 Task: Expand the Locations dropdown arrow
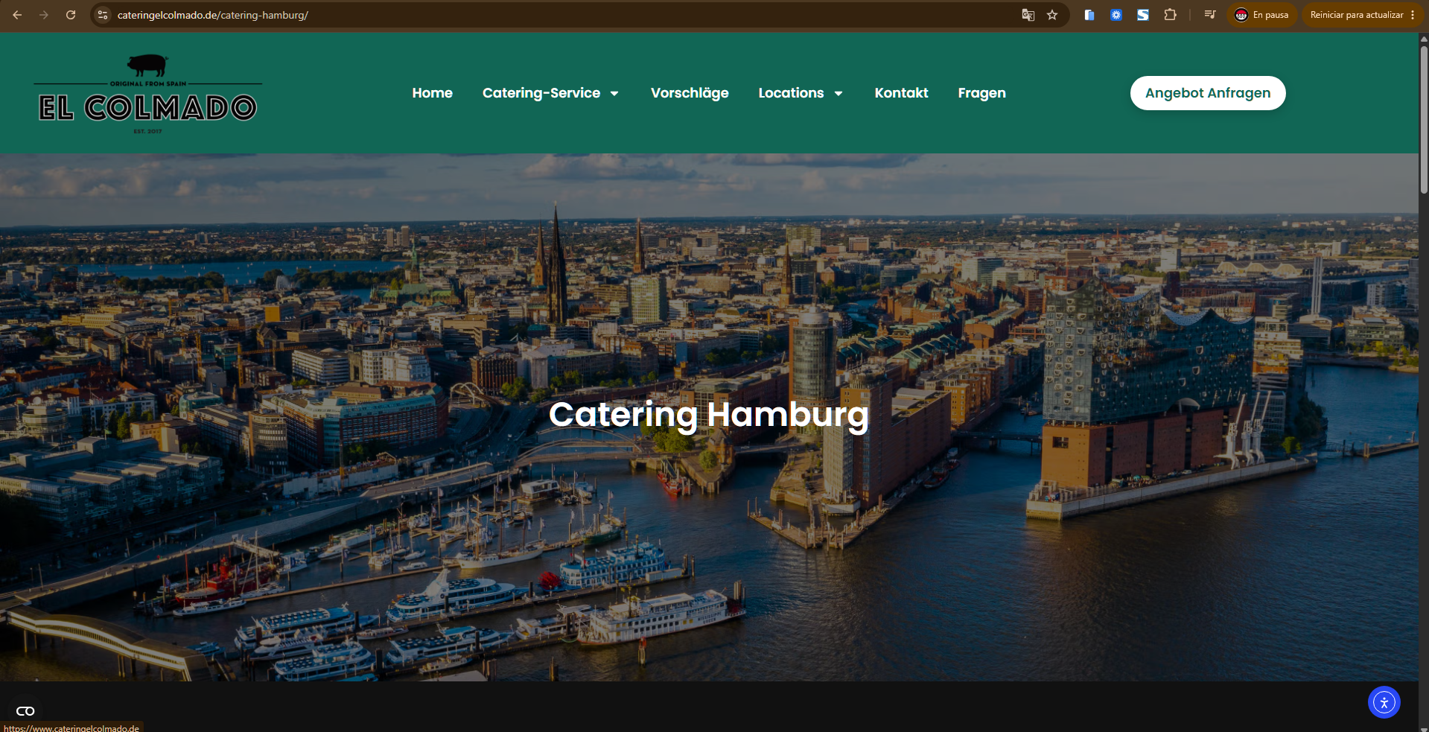pos(838,94)
